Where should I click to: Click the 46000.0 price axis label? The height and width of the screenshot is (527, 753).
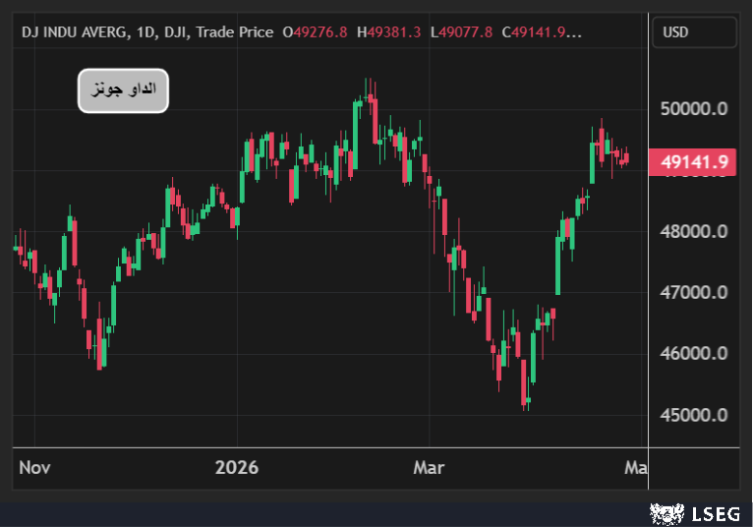[694, 354]
